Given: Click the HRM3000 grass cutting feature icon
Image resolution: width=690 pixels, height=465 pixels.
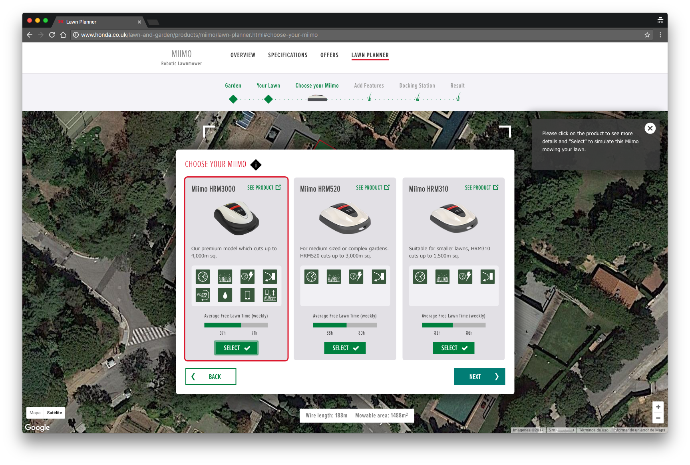Looking at the screenshot, I should tap(225, 277).
